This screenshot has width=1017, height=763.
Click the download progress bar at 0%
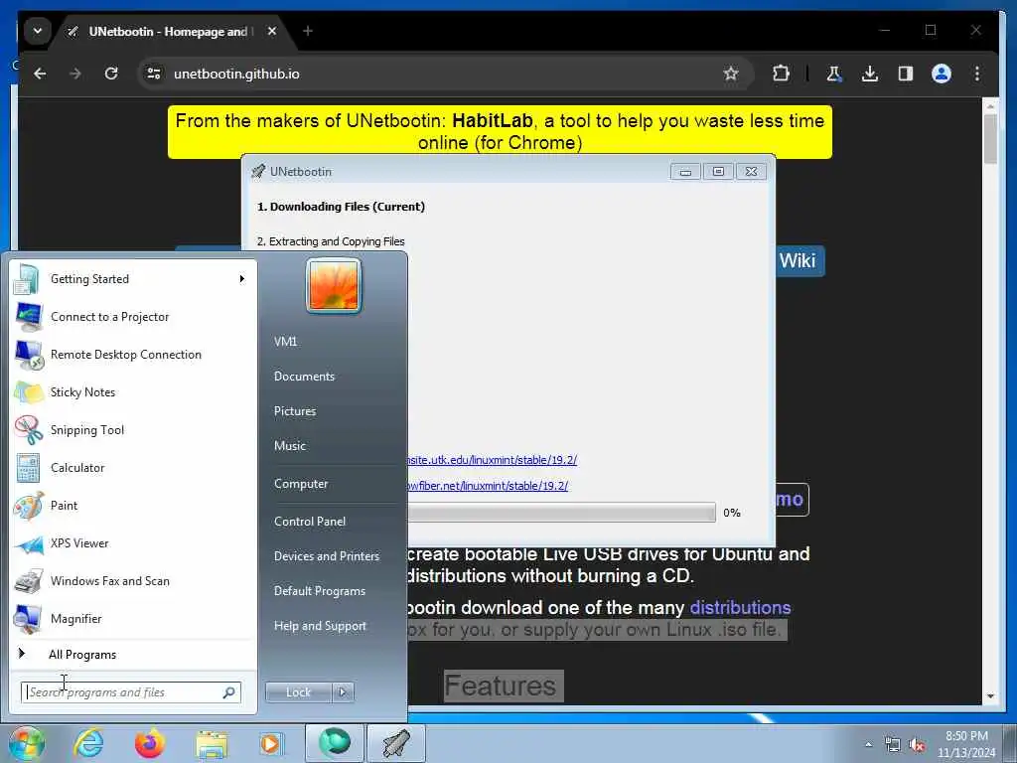point(562,513)
